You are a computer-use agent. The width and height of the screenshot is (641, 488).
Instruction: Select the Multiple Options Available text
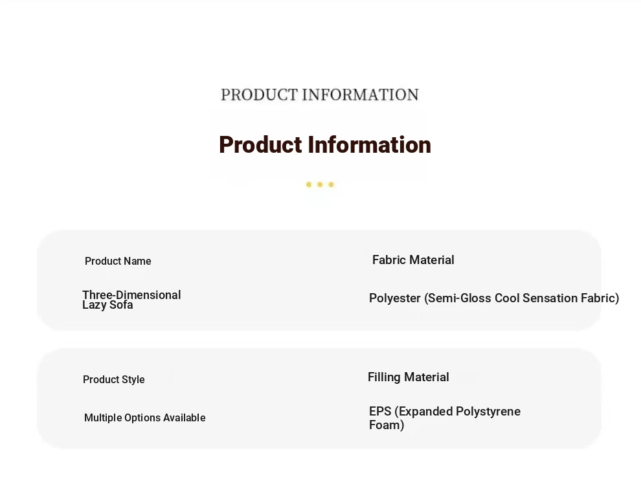point(145,417)
